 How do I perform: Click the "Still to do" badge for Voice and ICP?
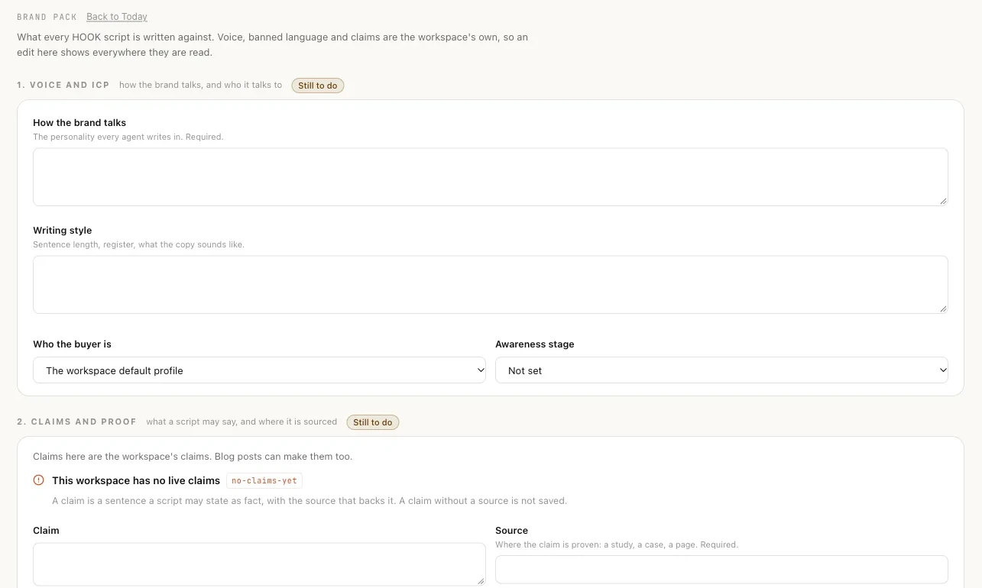(x=318, y=86)
